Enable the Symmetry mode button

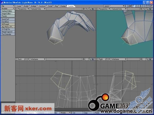point(54,113)
